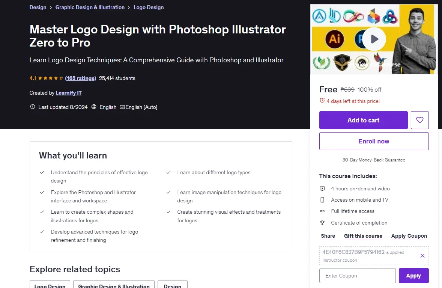Click 'Create stunning visual effects' item
442x288 pixels.
point(229,216)
